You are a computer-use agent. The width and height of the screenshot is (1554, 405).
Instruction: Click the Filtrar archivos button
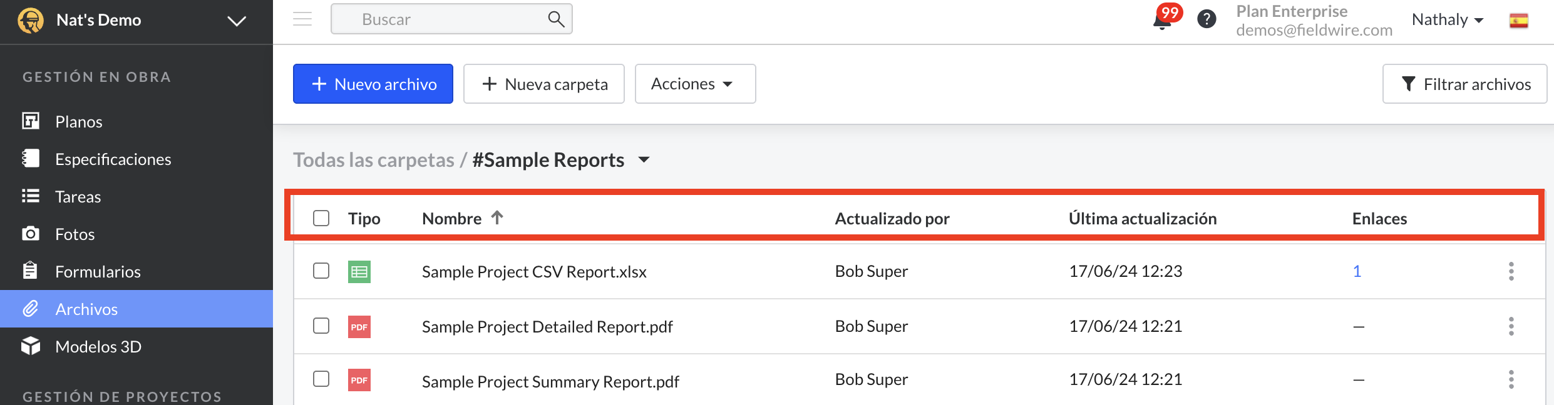coord(1464,84)
